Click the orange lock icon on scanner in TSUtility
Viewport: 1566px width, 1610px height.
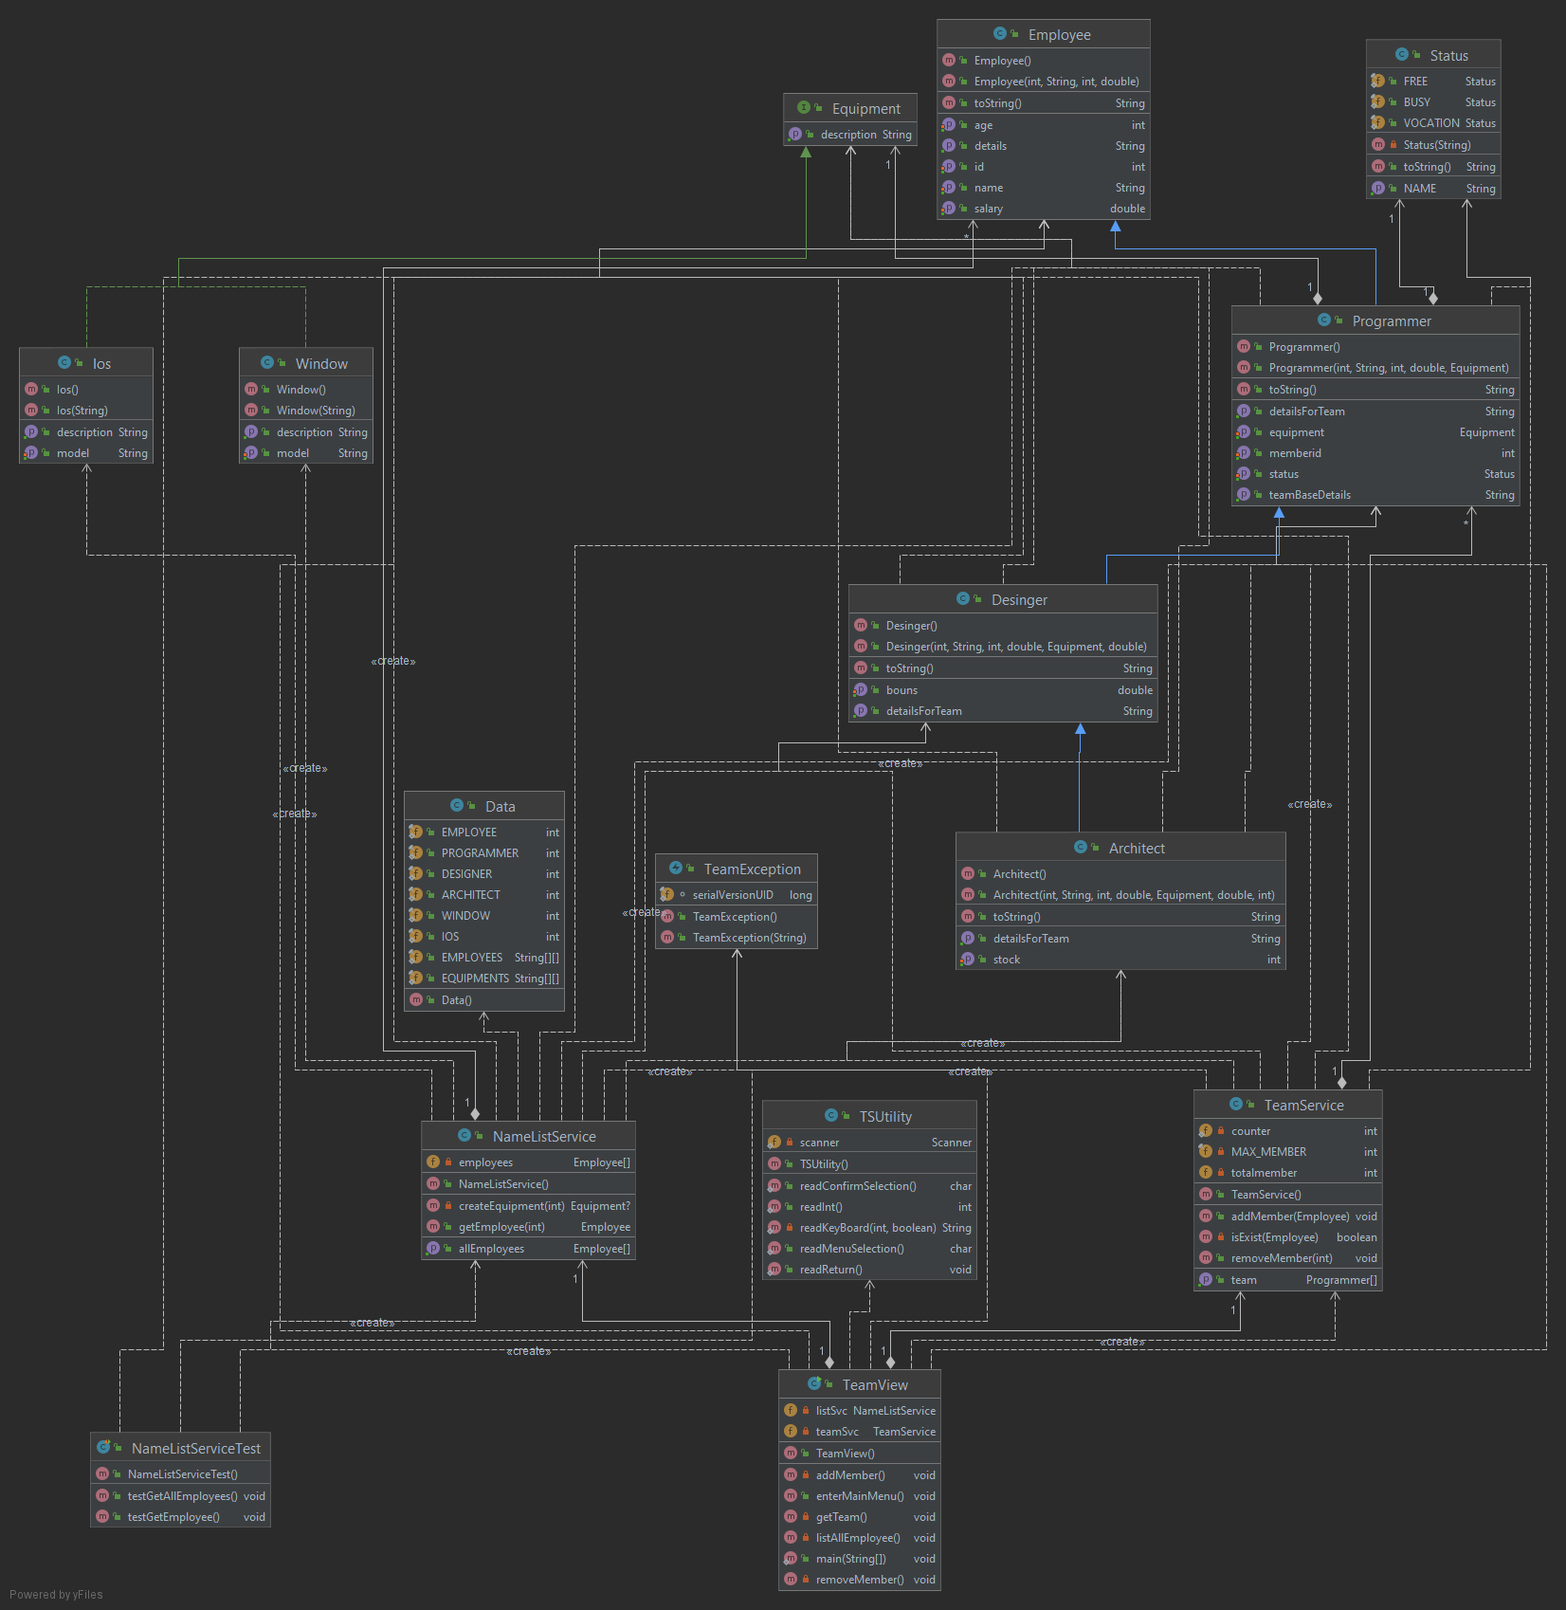point(791,1142)
